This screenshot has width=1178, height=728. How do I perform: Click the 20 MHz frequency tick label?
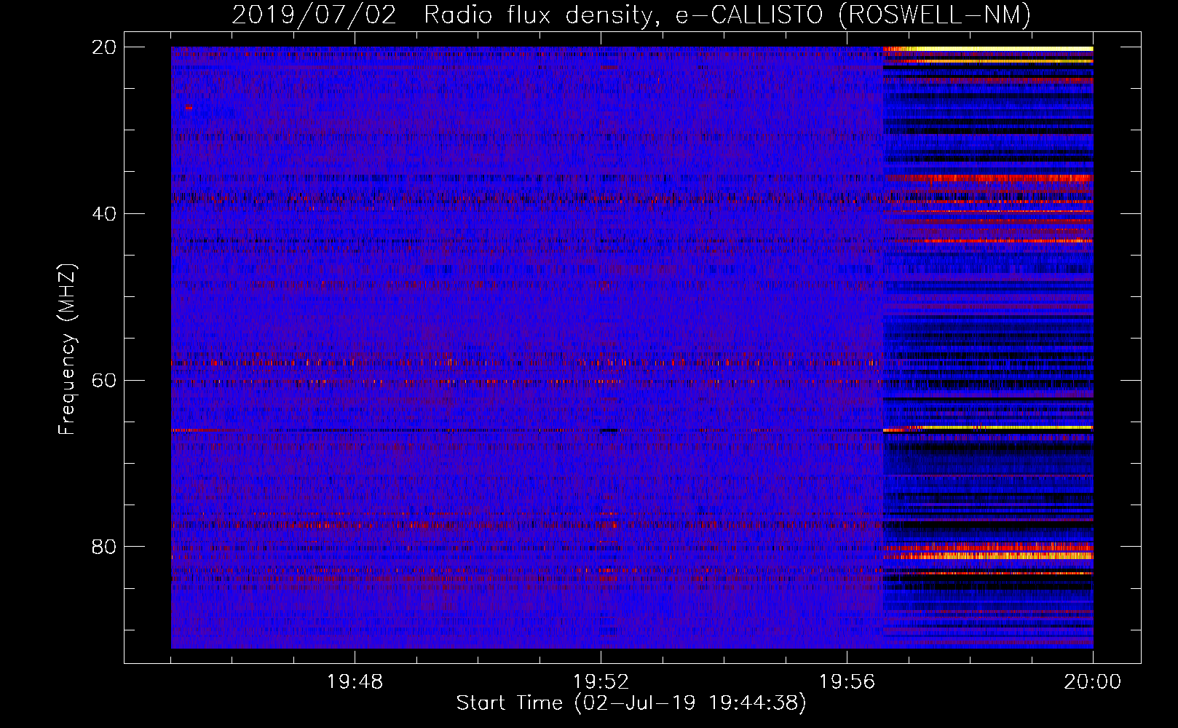pos(104,47)
